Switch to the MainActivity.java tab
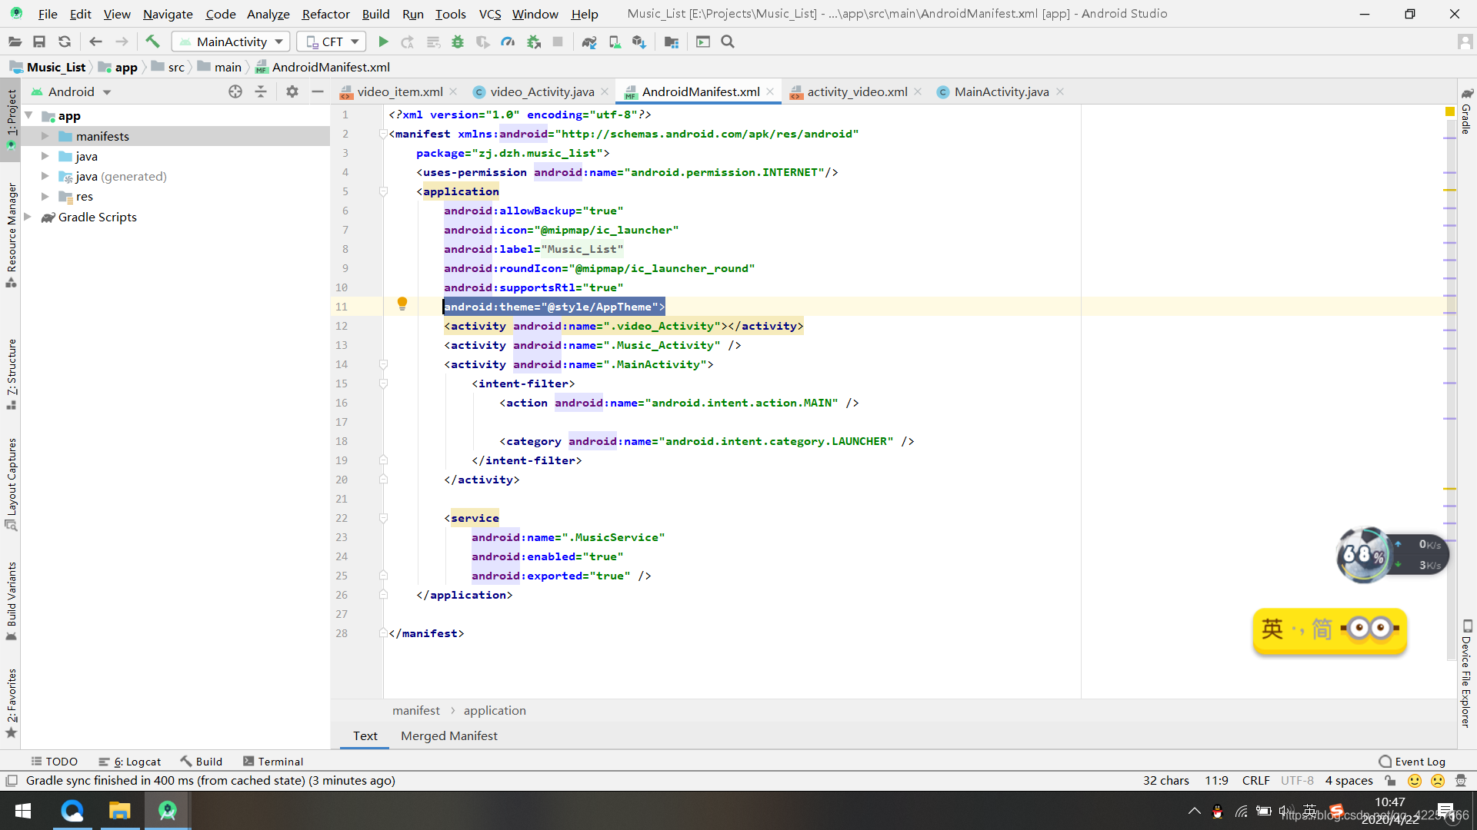This screenshot has height=830, width=1477. coord(1001,91)
